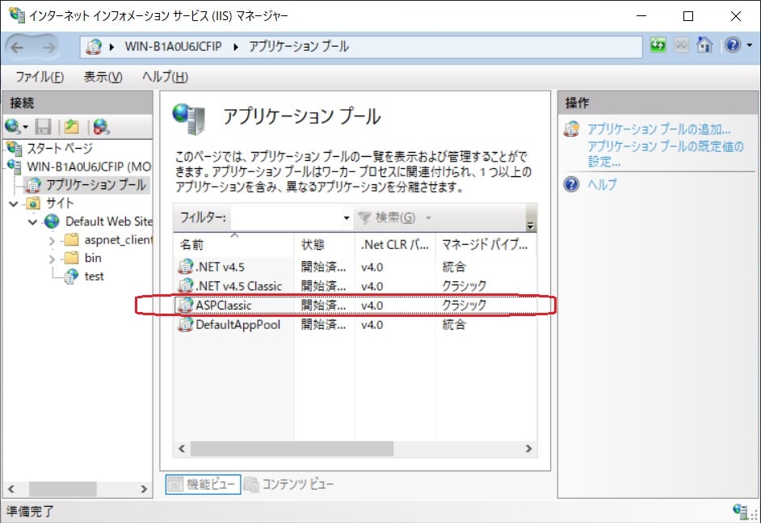Open the Help dropdown arrow at top right
The height and width of the screenshot is (523, 761).
tap(749, 45)
